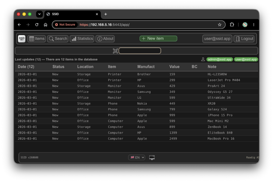Open the Statistics page
Image resolution: width=273 pixels, height=182 pixels.
[82, 39]
